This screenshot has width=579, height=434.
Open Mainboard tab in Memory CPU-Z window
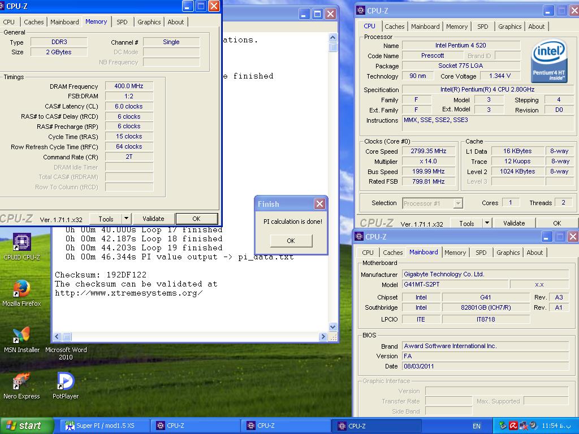pos(64,22)
